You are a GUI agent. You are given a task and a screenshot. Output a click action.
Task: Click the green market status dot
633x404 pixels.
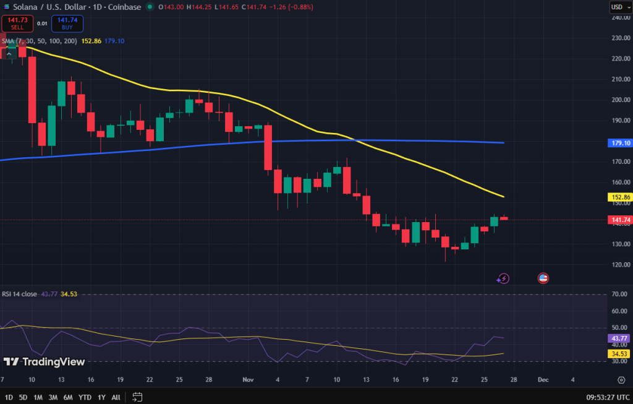point(149,7)
